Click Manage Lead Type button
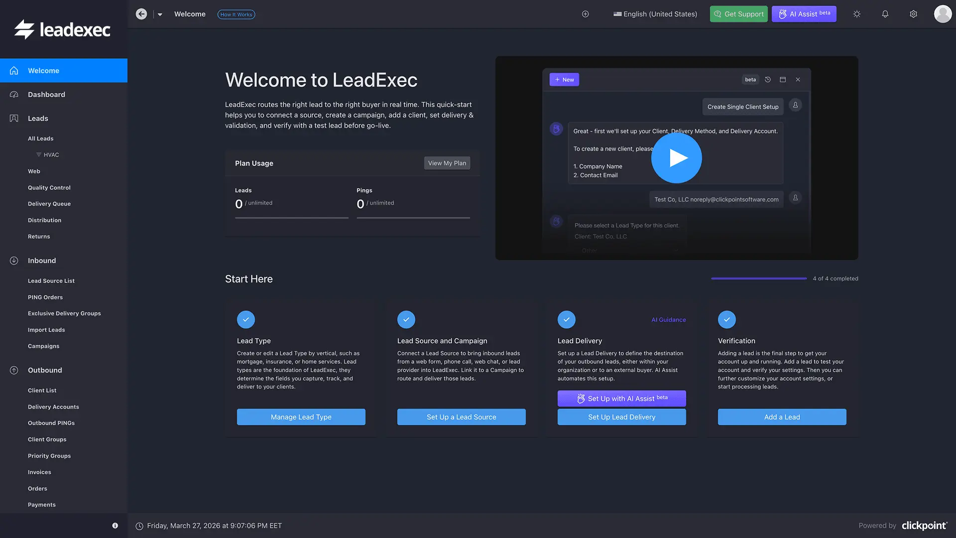The image size is (956, 538). tap(301, 417)
